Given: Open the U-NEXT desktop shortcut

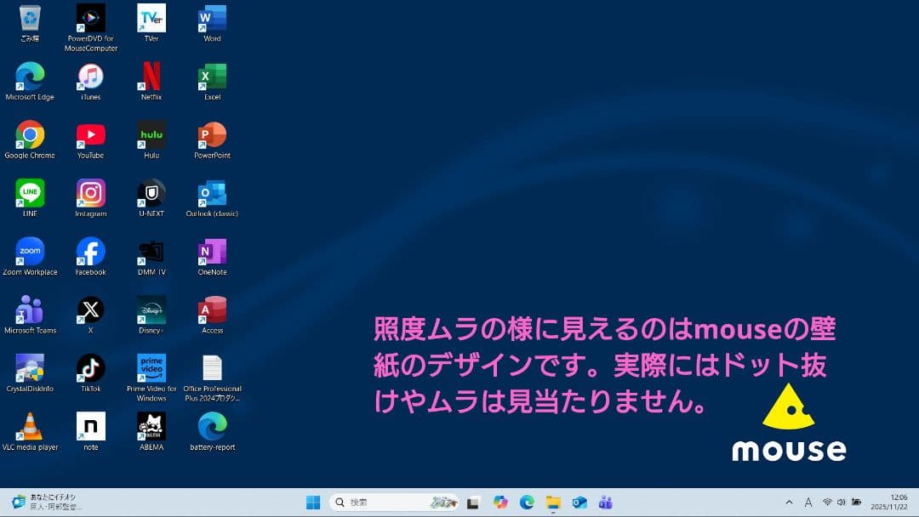Looking at the screenshot, I should pos(151,198).
